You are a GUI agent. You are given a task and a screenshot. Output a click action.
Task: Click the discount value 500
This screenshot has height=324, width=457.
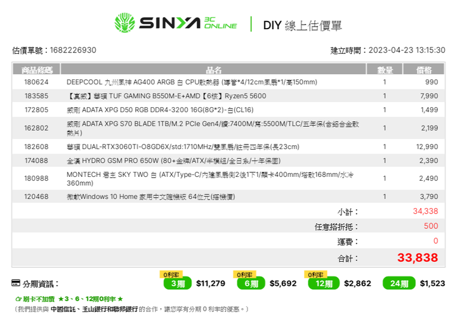(x=431, y=226)
